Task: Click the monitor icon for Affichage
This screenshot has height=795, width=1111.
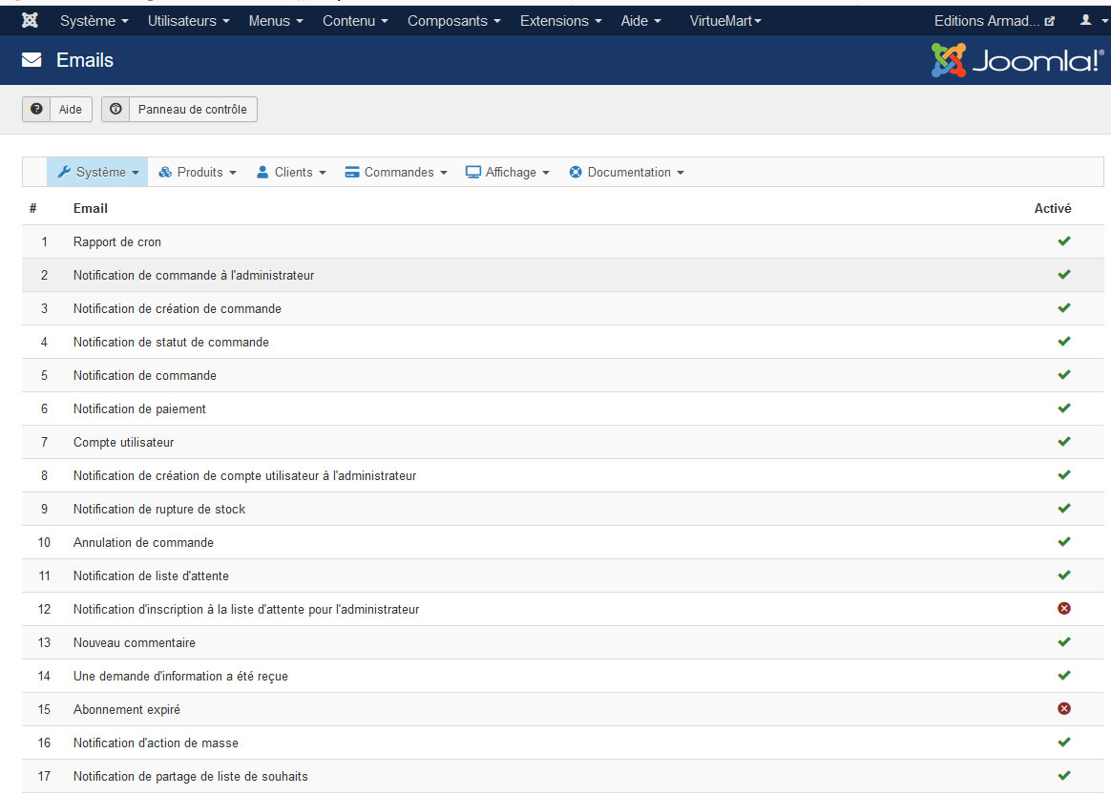Action: tap(472, 172)
